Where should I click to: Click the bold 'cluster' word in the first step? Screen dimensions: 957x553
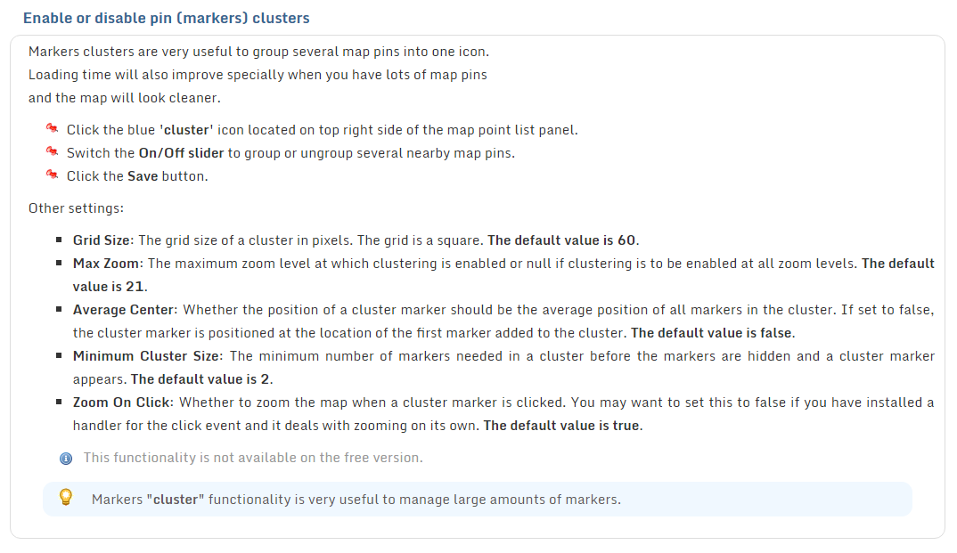(186, 130)
